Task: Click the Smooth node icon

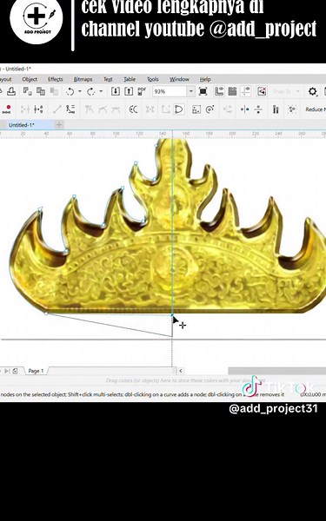Action: coord(102,109)
